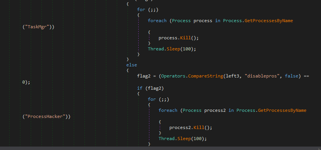Jump to the CompareString method reference
Image resolution: width=321 pixels, height=150 pixels.
click(x=205, y=76)
